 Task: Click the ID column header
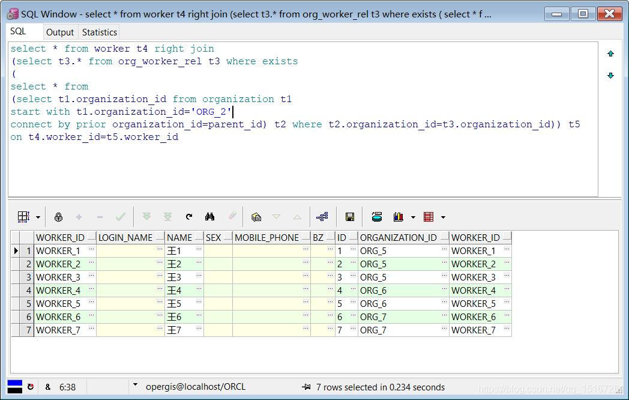[x=346, y=238]
